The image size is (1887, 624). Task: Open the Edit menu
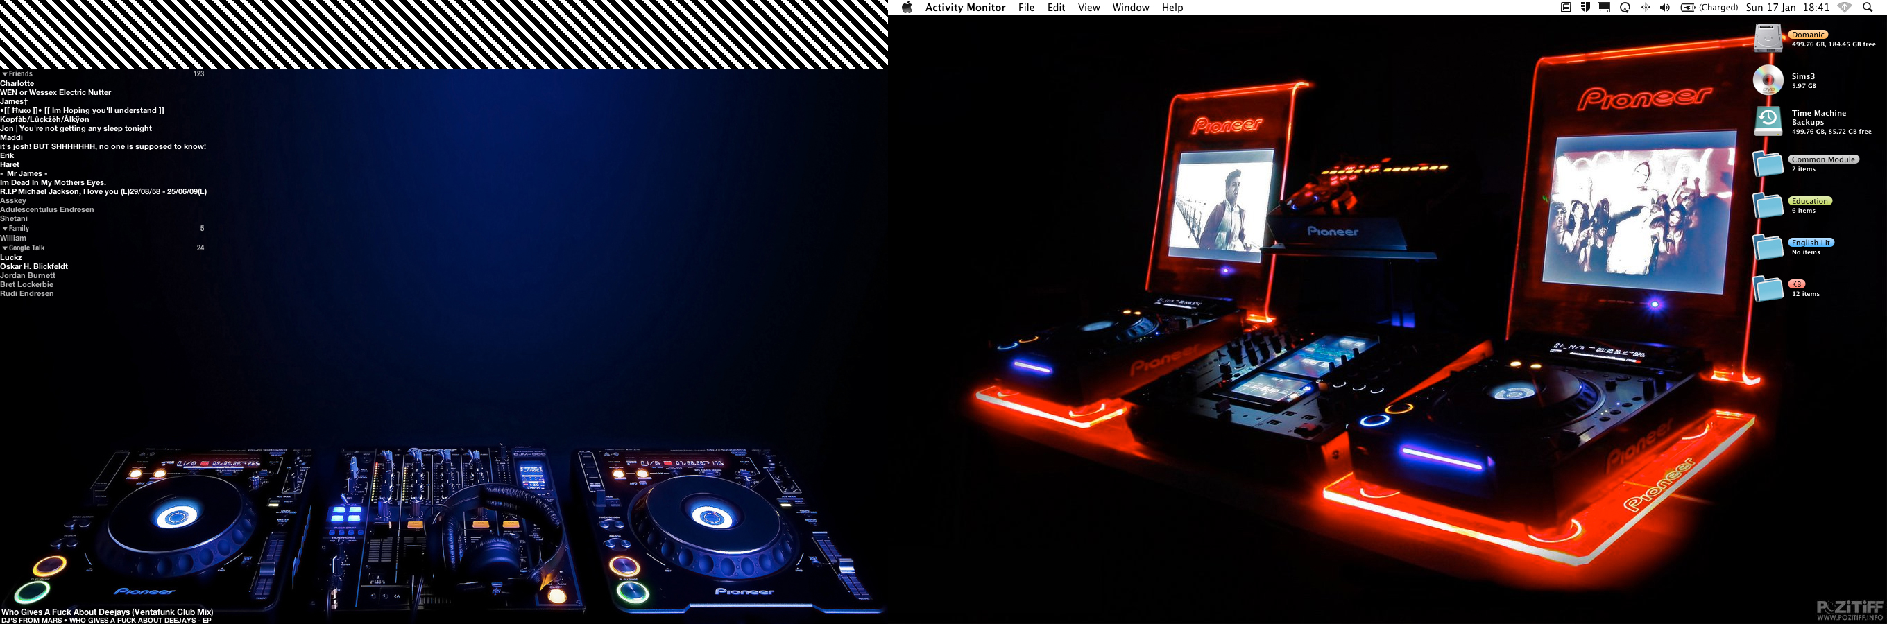(1056, 8)
